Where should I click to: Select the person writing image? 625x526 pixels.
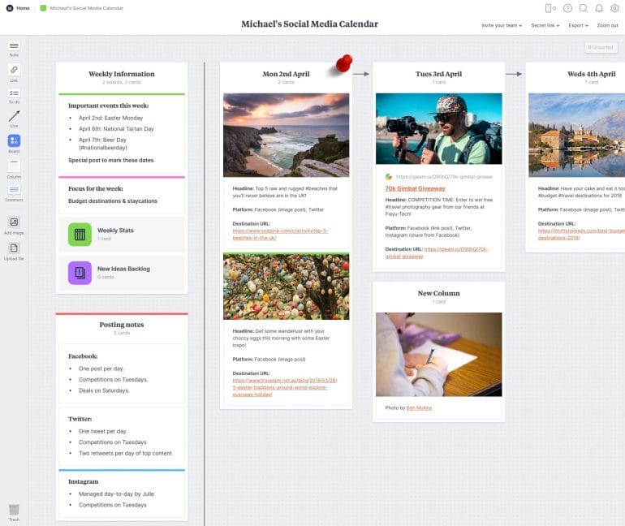(439, 354)
